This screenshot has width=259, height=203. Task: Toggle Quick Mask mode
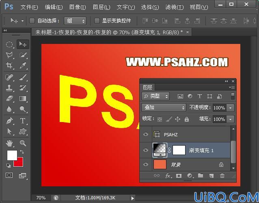click(9, 175)
